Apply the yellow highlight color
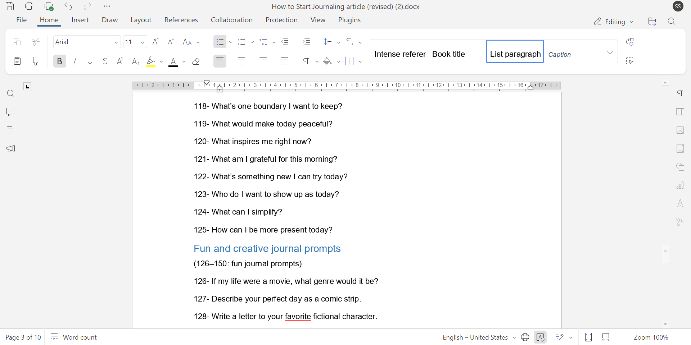691x345 pixels. click(x=151, y=61)
